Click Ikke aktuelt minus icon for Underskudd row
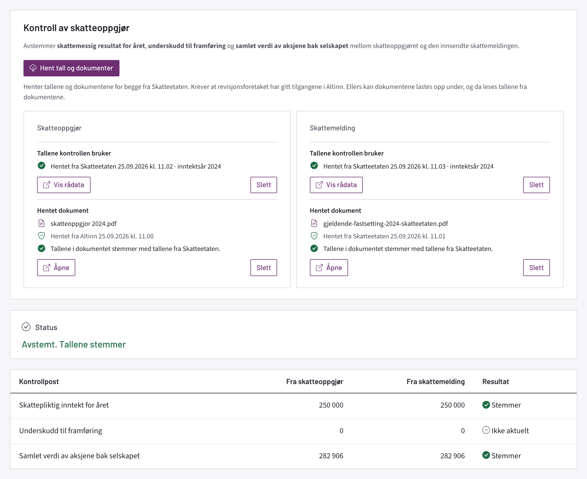This screenshot has height=479, width=587. click(x=486, y=430)
